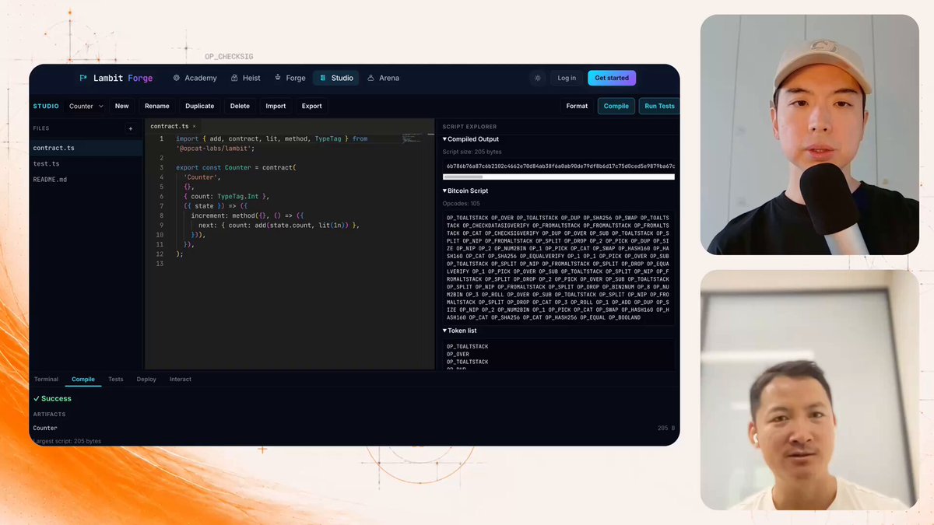Show the Interact tab
Image resolution: width=934 pixels, height=525 pixels.
click(181, 380)
